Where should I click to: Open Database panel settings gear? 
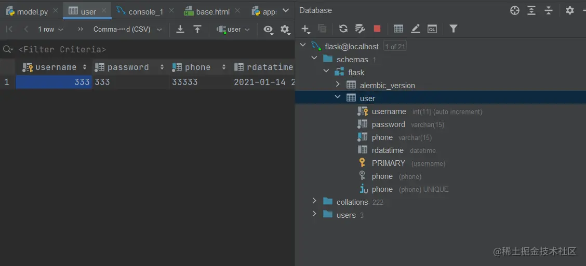click(569, 10)
